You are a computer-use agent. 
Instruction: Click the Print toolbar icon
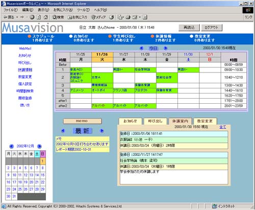click(x=129, y=17)
